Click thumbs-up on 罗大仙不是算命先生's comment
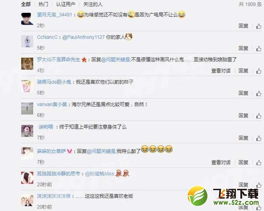The width and height of the screenshot is (264, 211). tap(259, 71)
